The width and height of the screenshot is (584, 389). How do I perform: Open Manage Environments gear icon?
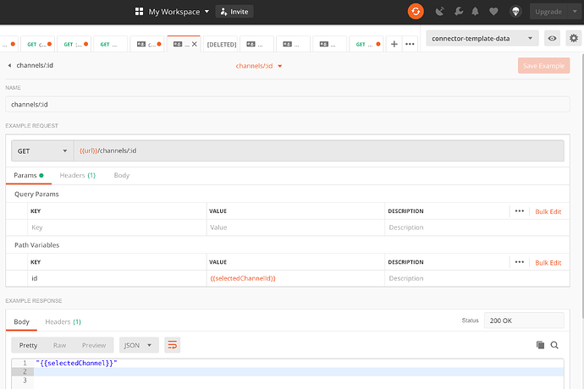click(574, 38)
